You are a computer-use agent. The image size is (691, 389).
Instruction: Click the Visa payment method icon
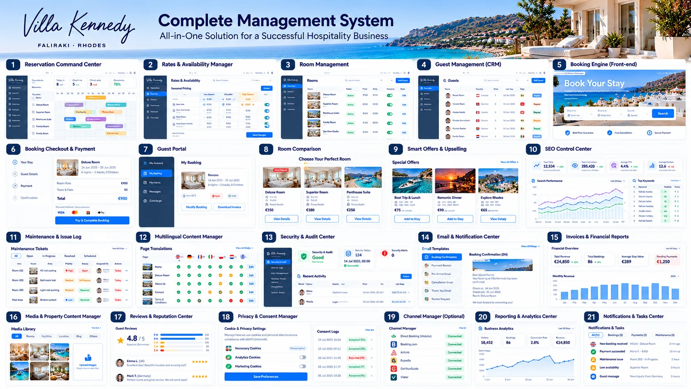pyautogui.click(x=61, y=212)
